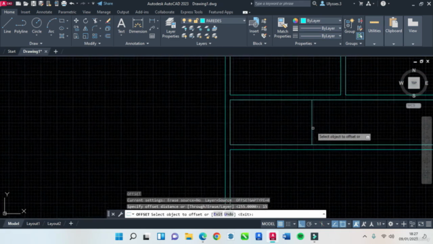Select the Erase tool
Image resolution: width=433 pixels, height=244 pixels.
pyautogui.click(x=108, y=21)
